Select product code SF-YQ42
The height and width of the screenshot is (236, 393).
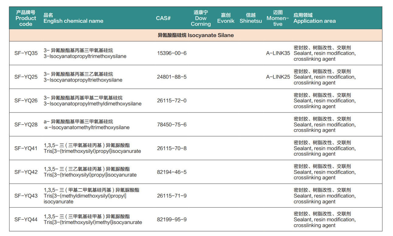[26, 172]
